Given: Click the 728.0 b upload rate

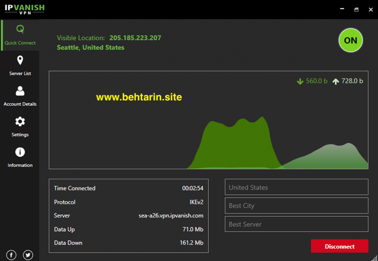Looking at the screenshot, I should click(352, 81).
